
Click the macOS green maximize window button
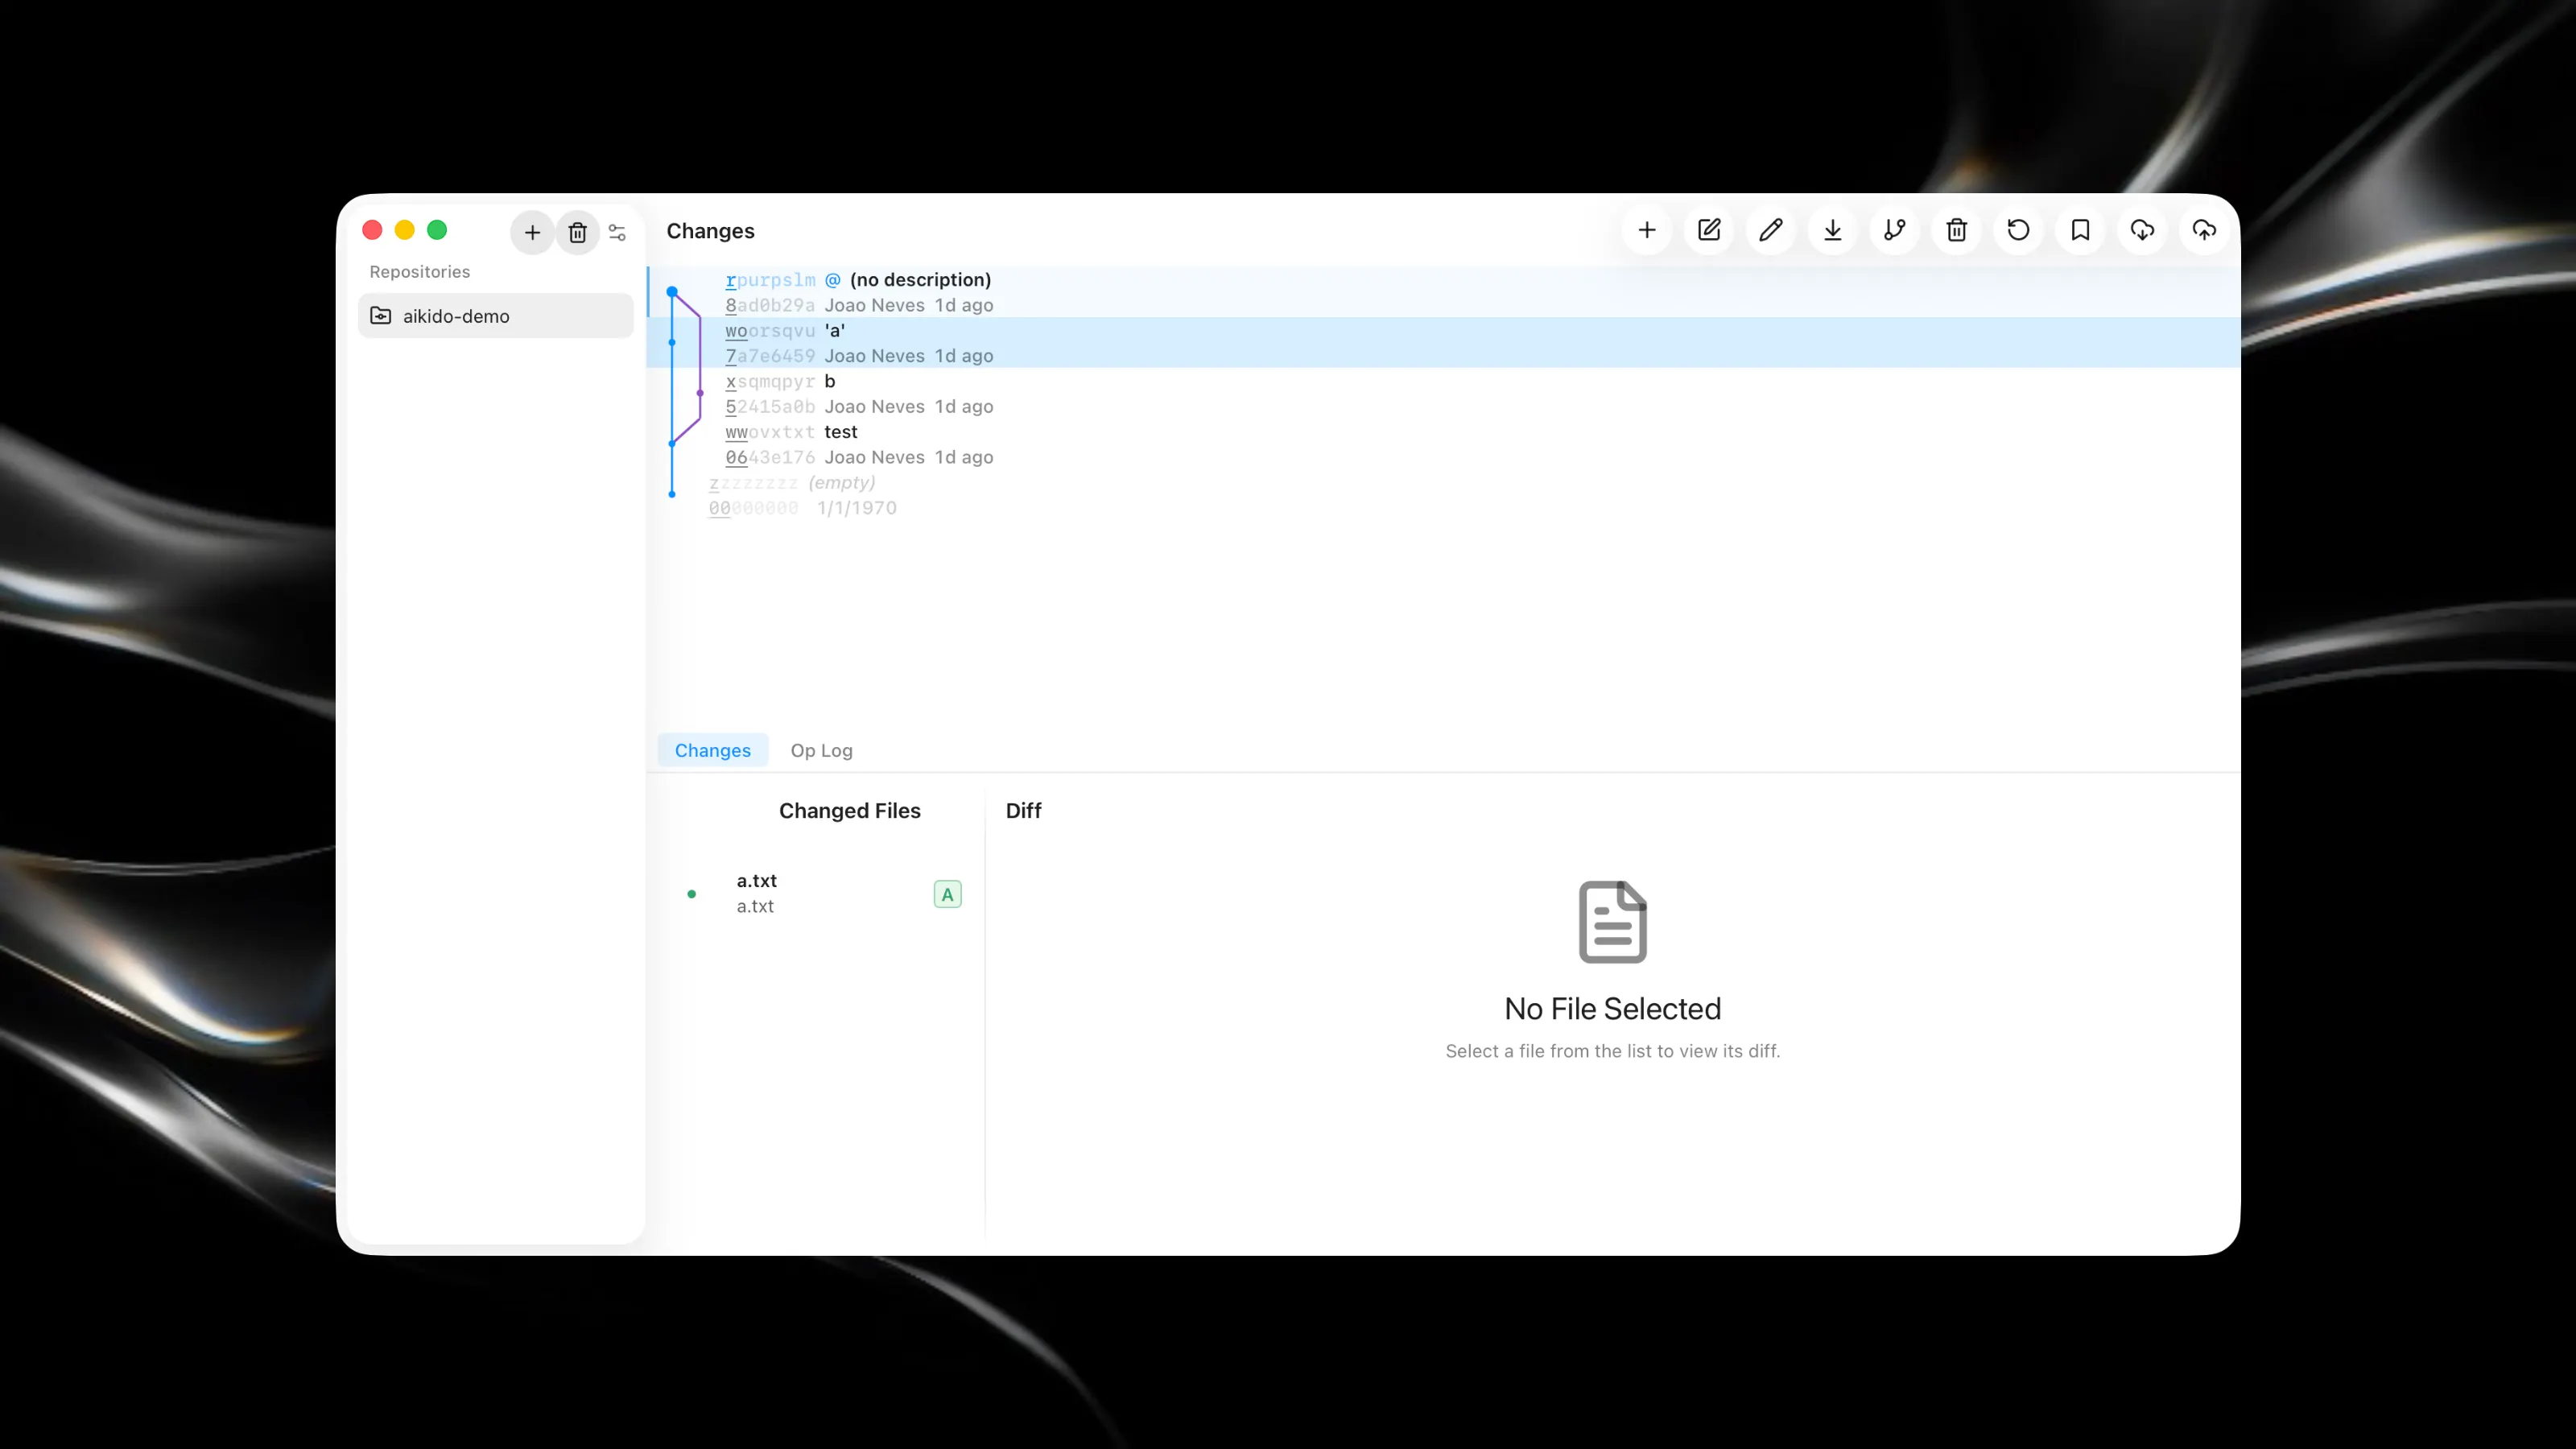coord(437,230)
